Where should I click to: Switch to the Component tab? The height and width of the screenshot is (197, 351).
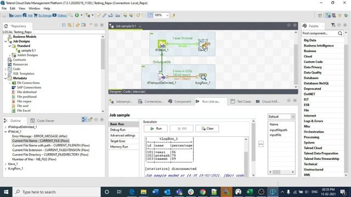coord(180,101)
